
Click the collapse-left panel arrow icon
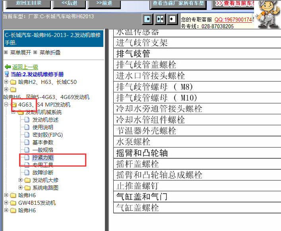pos(172,19)
